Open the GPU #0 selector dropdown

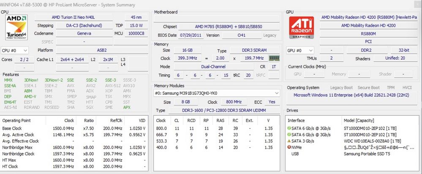[x=300, y=50]
